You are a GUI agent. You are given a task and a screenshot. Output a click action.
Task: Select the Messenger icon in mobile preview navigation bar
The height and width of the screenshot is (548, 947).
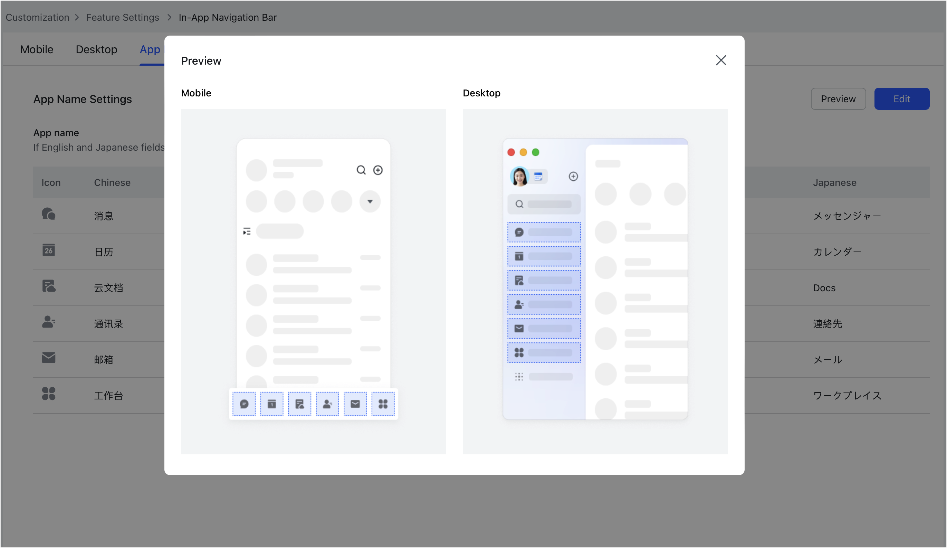pos(244,404)
